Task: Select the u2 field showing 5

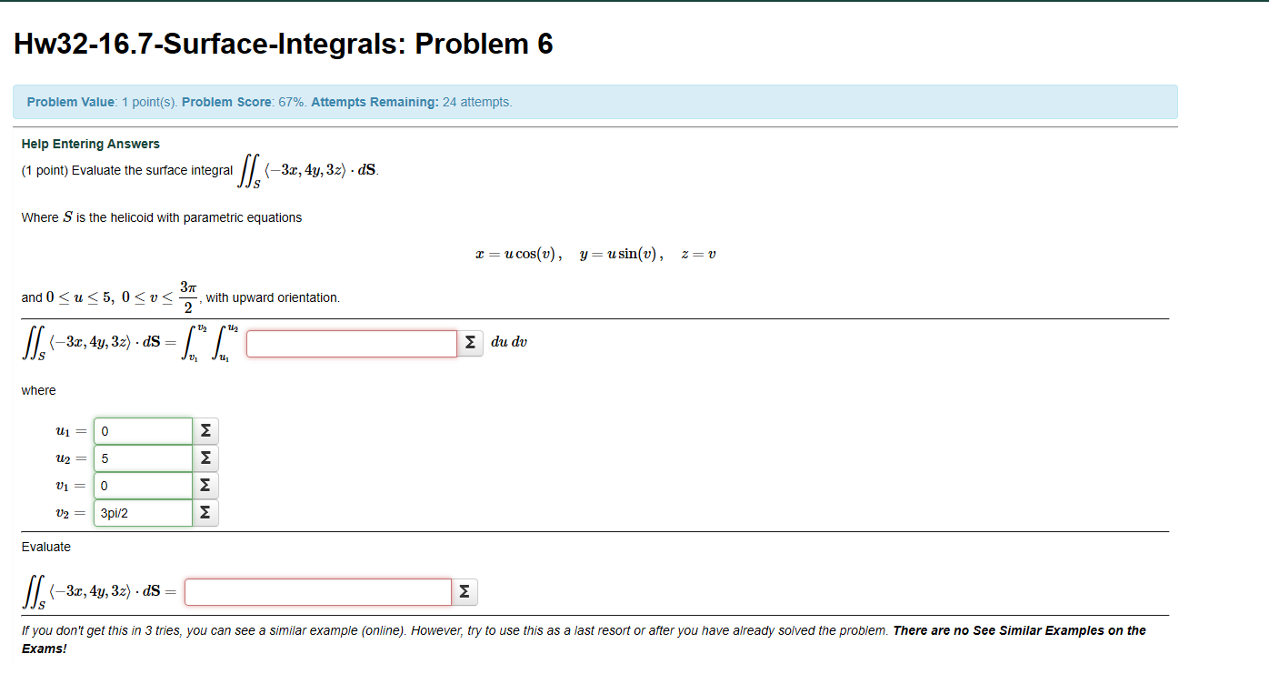Action: click(143, 458)
